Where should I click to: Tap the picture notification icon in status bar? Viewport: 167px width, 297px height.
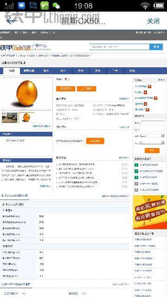click(x=33, y=6)
